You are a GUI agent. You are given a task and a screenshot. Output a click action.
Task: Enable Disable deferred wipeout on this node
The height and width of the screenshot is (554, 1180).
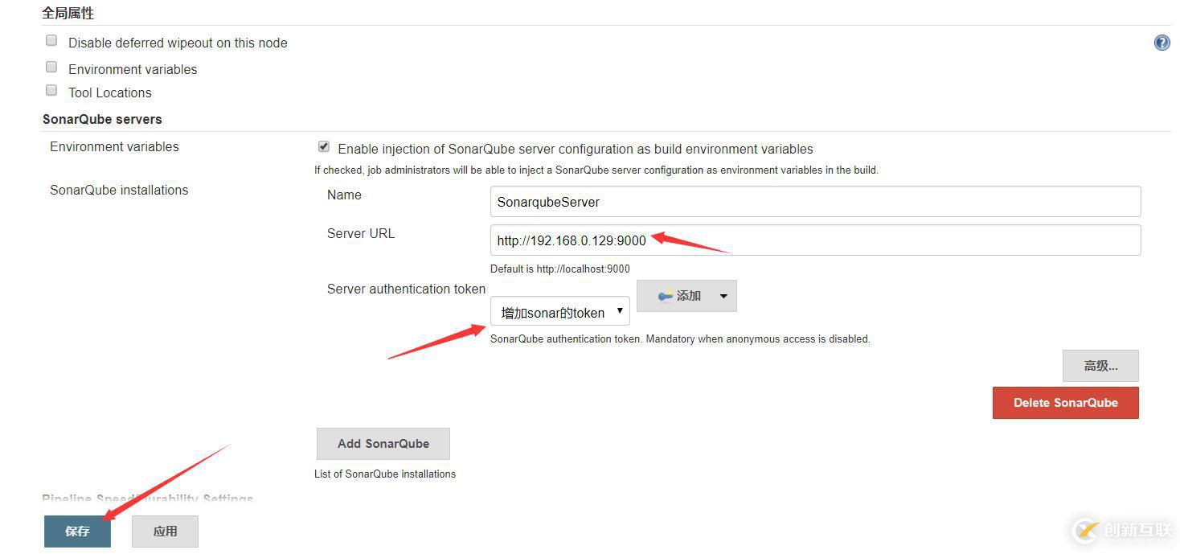(51, 39)
